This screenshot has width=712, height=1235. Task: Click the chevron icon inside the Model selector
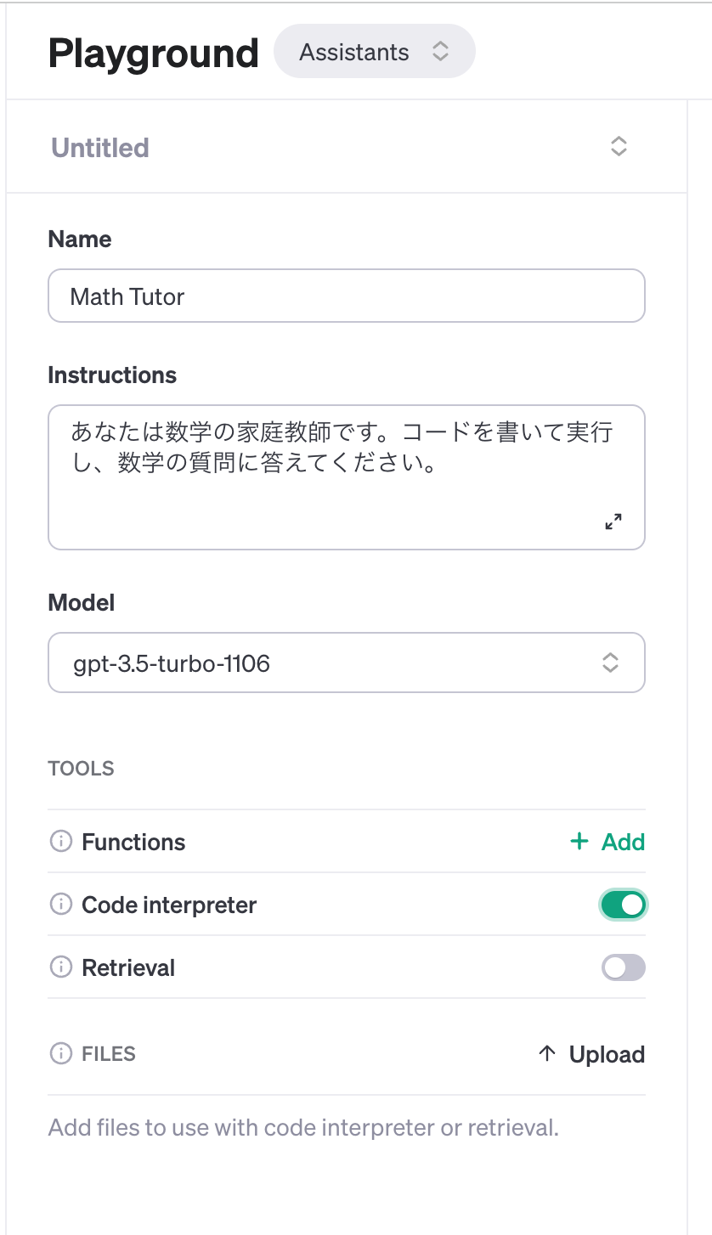tap(611, 663)
